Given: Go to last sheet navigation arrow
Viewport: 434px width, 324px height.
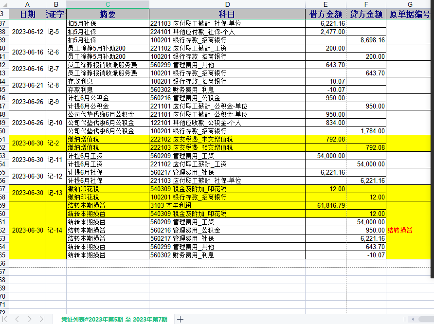Looking at the screenshot, I should (42, 319).
